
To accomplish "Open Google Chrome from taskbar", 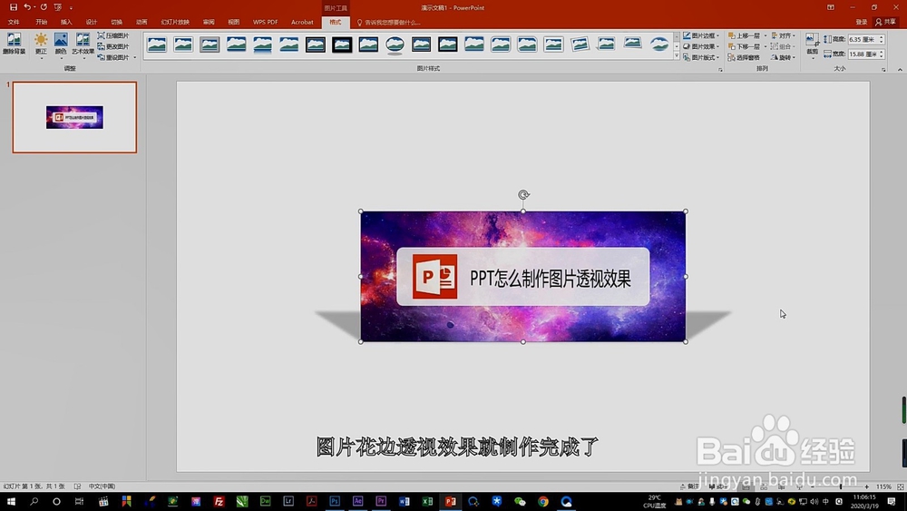I will tap(543, 501).
